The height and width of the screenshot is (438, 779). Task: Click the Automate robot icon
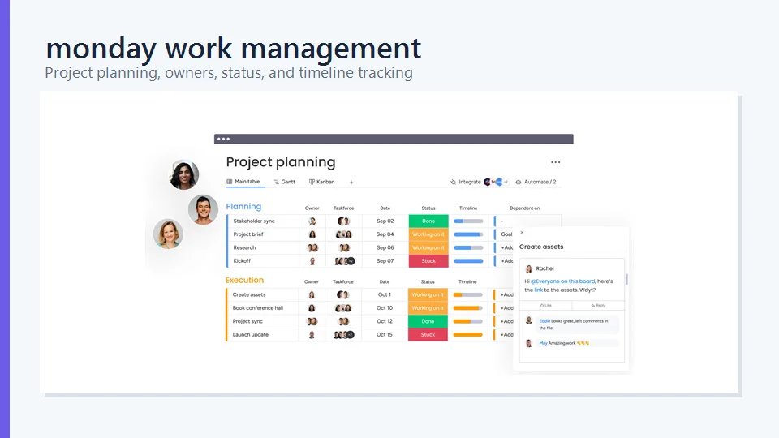[519, 182]
